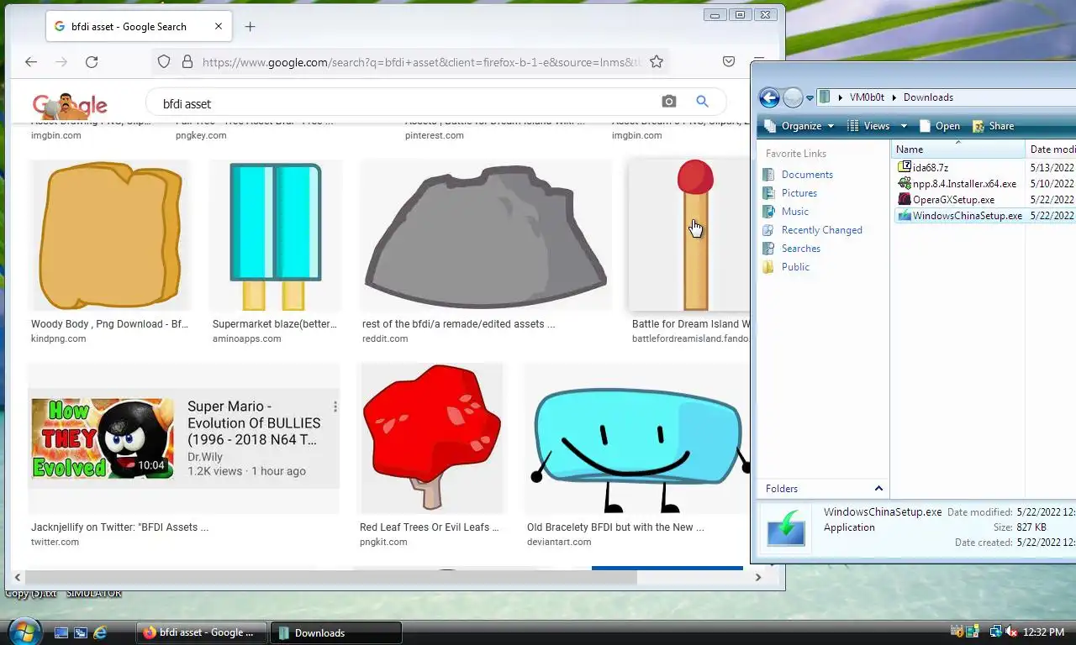Sort files by Name column header
1076x645 pixels.
tap(957, 149)
